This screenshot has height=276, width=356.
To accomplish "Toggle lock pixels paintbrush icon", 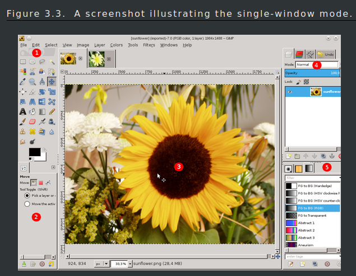I will (299, 82).
